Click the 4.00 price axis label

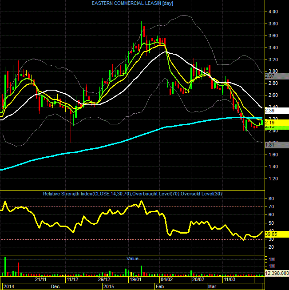pos(273,12)
